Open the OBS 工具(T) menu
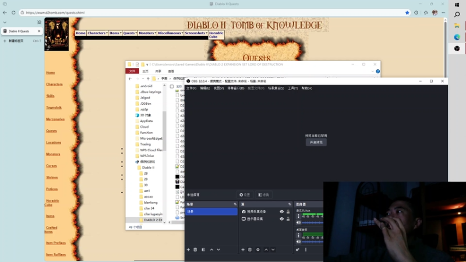 293,88
